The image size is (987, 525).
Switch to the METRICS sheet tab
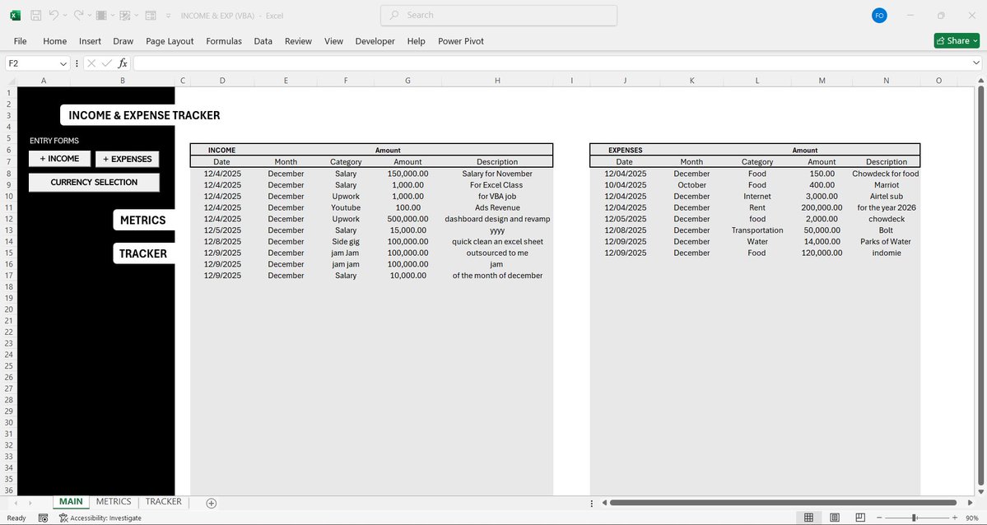(114, 502)
